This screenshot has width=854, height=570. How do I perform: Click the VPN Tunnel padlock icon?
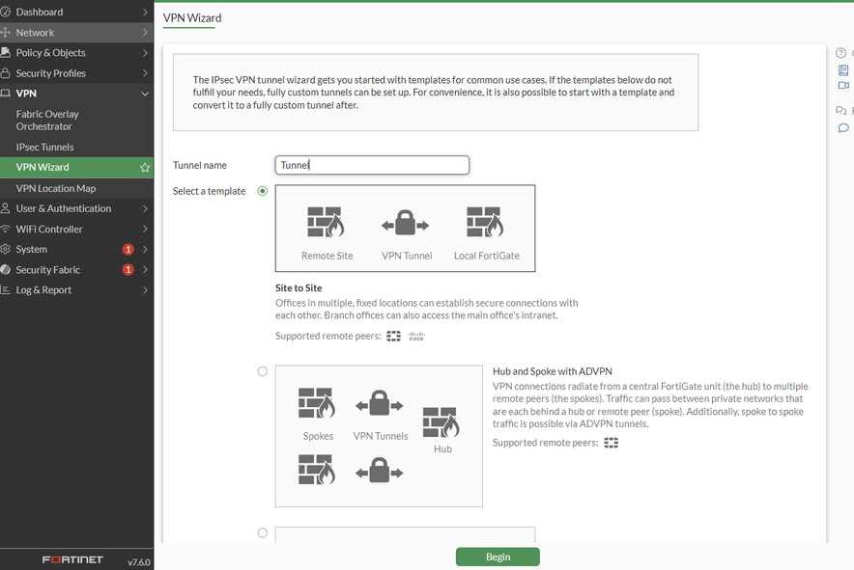[x=405, y=223]
